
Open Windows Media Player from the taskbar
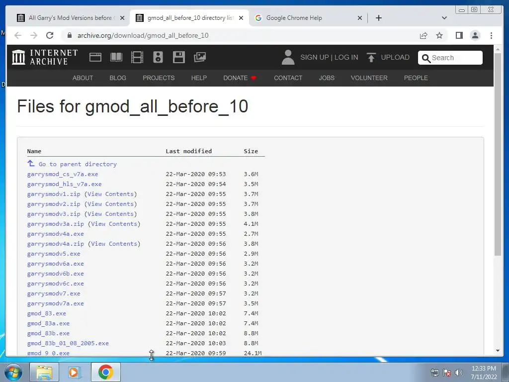point(75,372)
